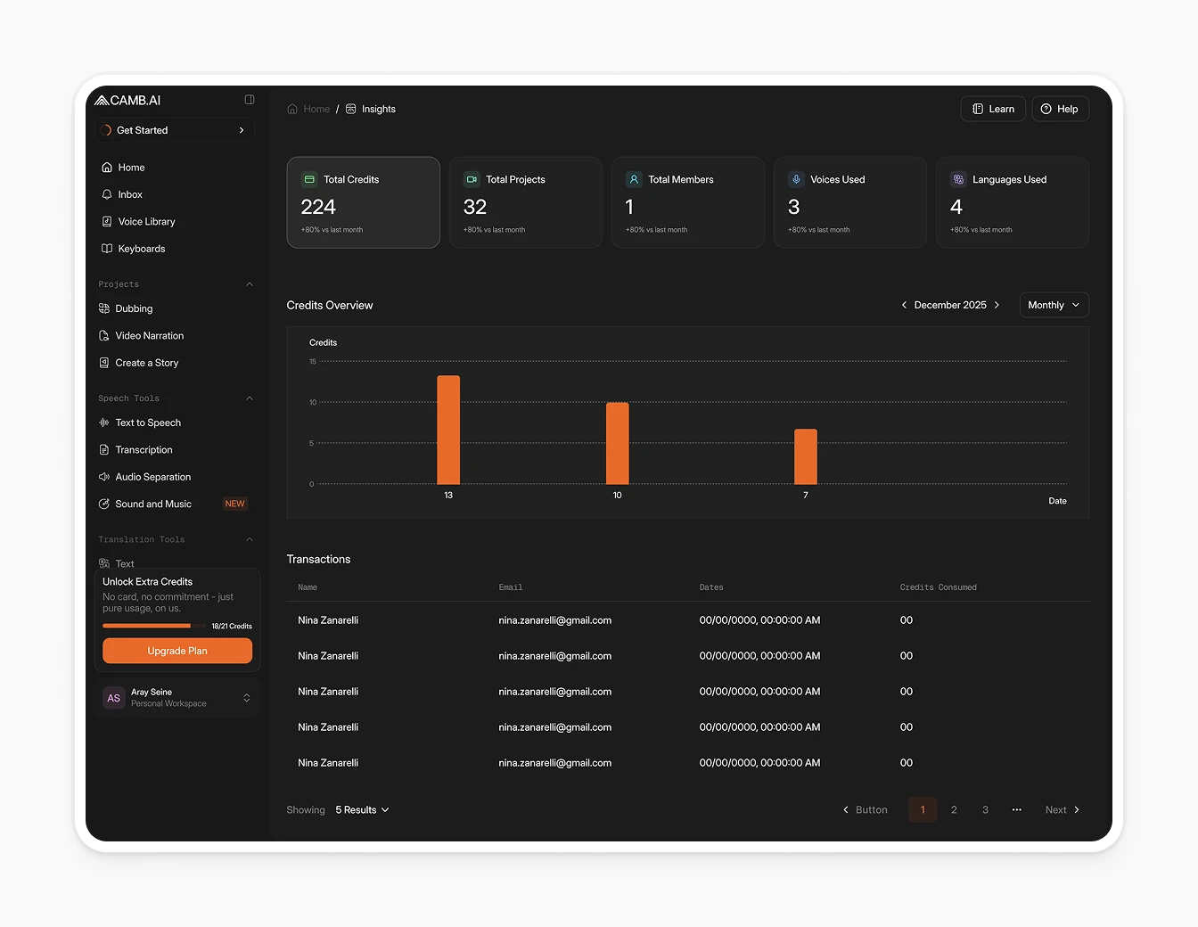The width and height of the screenshot is (1198, 927).
Task: Select the Dubbing tool in the sidebar
Action: [134, 308]
